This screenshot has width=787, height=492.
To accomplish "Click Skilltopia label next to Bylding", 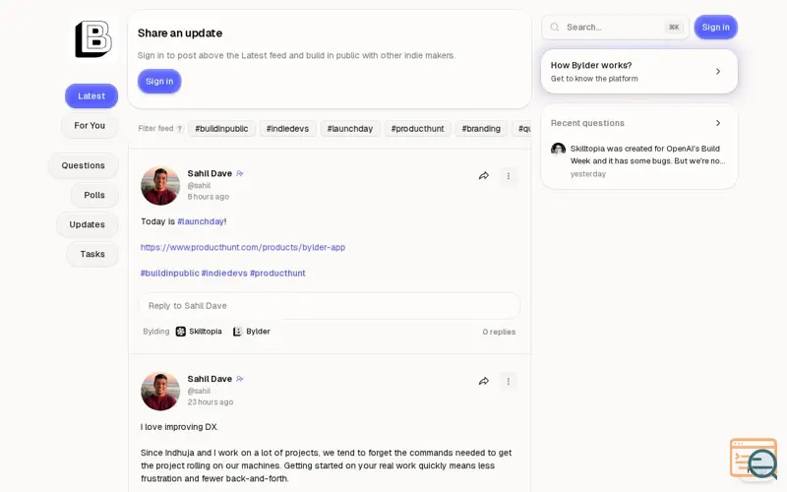I will click(x=206, y=332).
